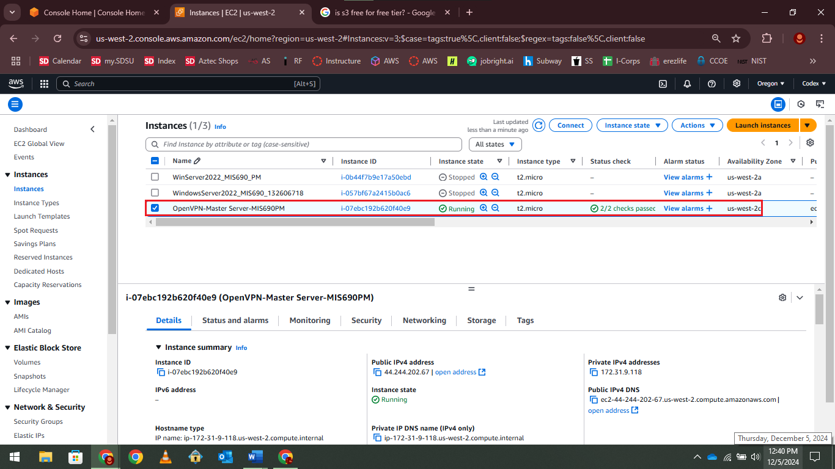The height and width of the screenshot is (469, 835).
Task: Collapse the instance details panel chevron
Action: coord(800,297)
